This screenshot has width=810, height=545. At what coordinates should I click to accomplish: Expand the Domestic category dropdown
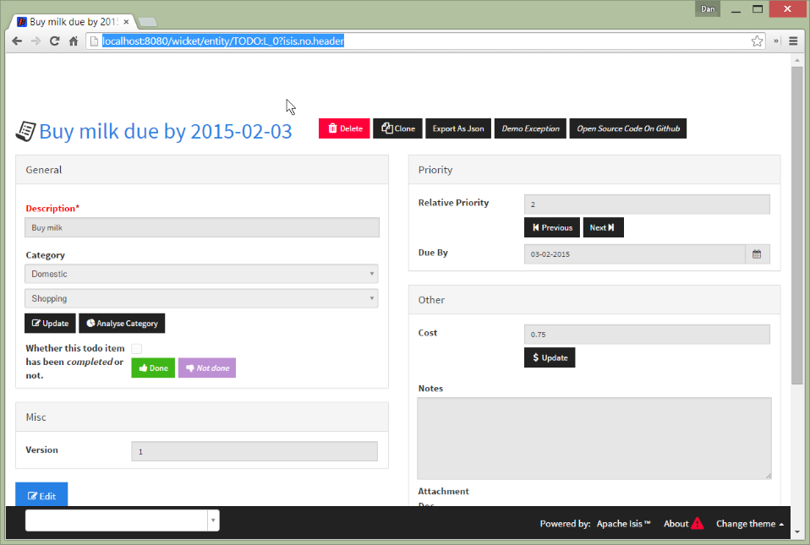coord(201,274)
